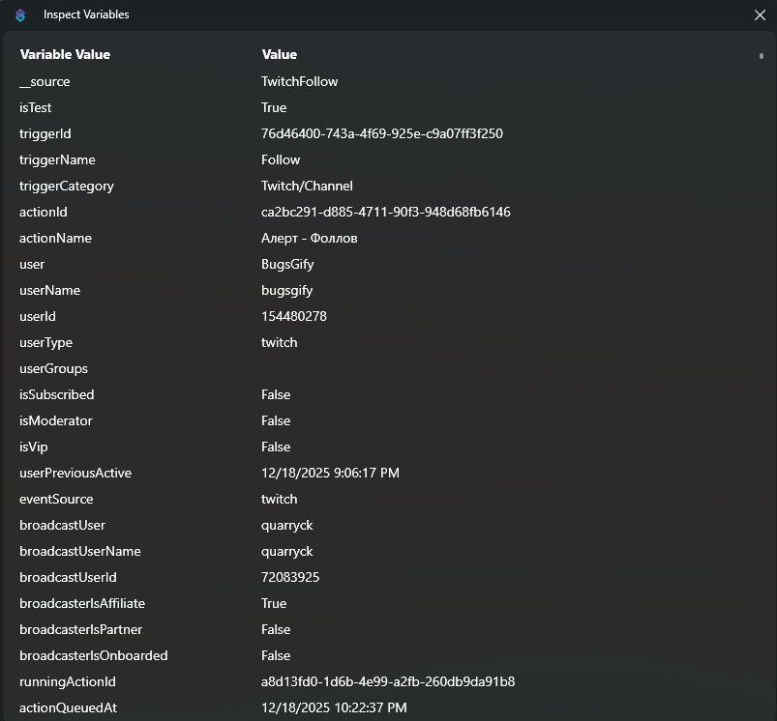The image size is (777, 721).
Task: Click the runningActionId GUID value
Action: 387,682
